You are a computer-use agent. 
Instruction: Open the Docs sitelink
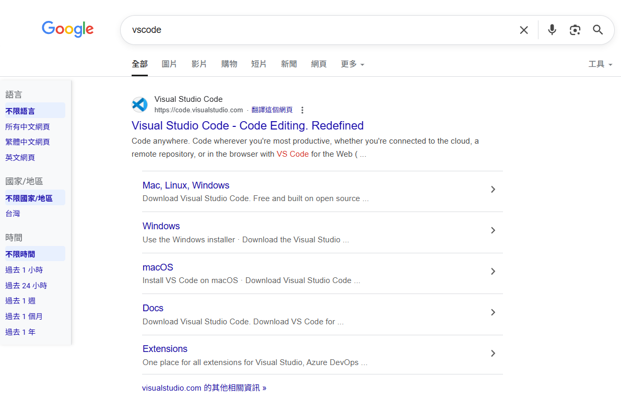click(153, 308)
